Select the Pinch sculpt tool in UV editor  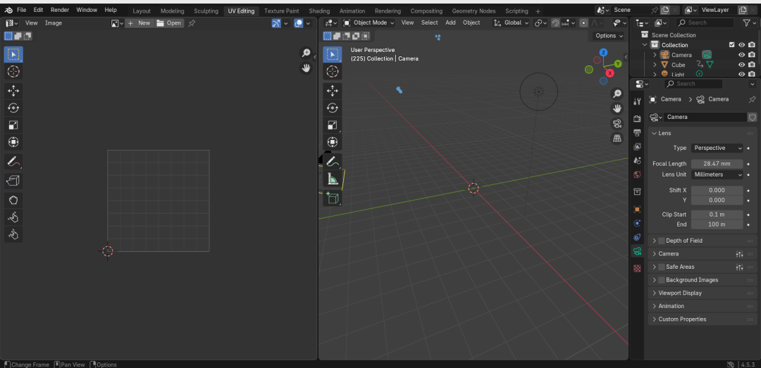point(13,235)
